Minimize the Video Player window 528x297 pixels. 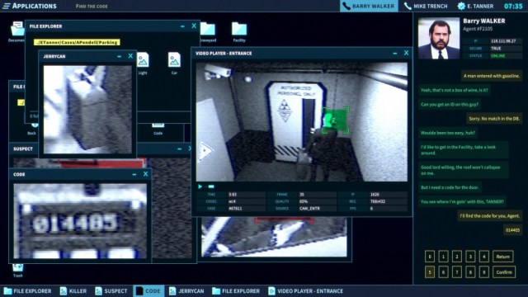point(395,53)
